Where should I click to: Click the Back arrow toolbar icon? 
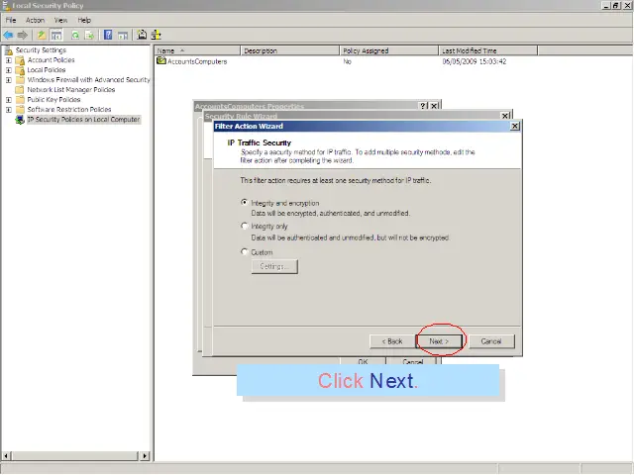[8, 35]
